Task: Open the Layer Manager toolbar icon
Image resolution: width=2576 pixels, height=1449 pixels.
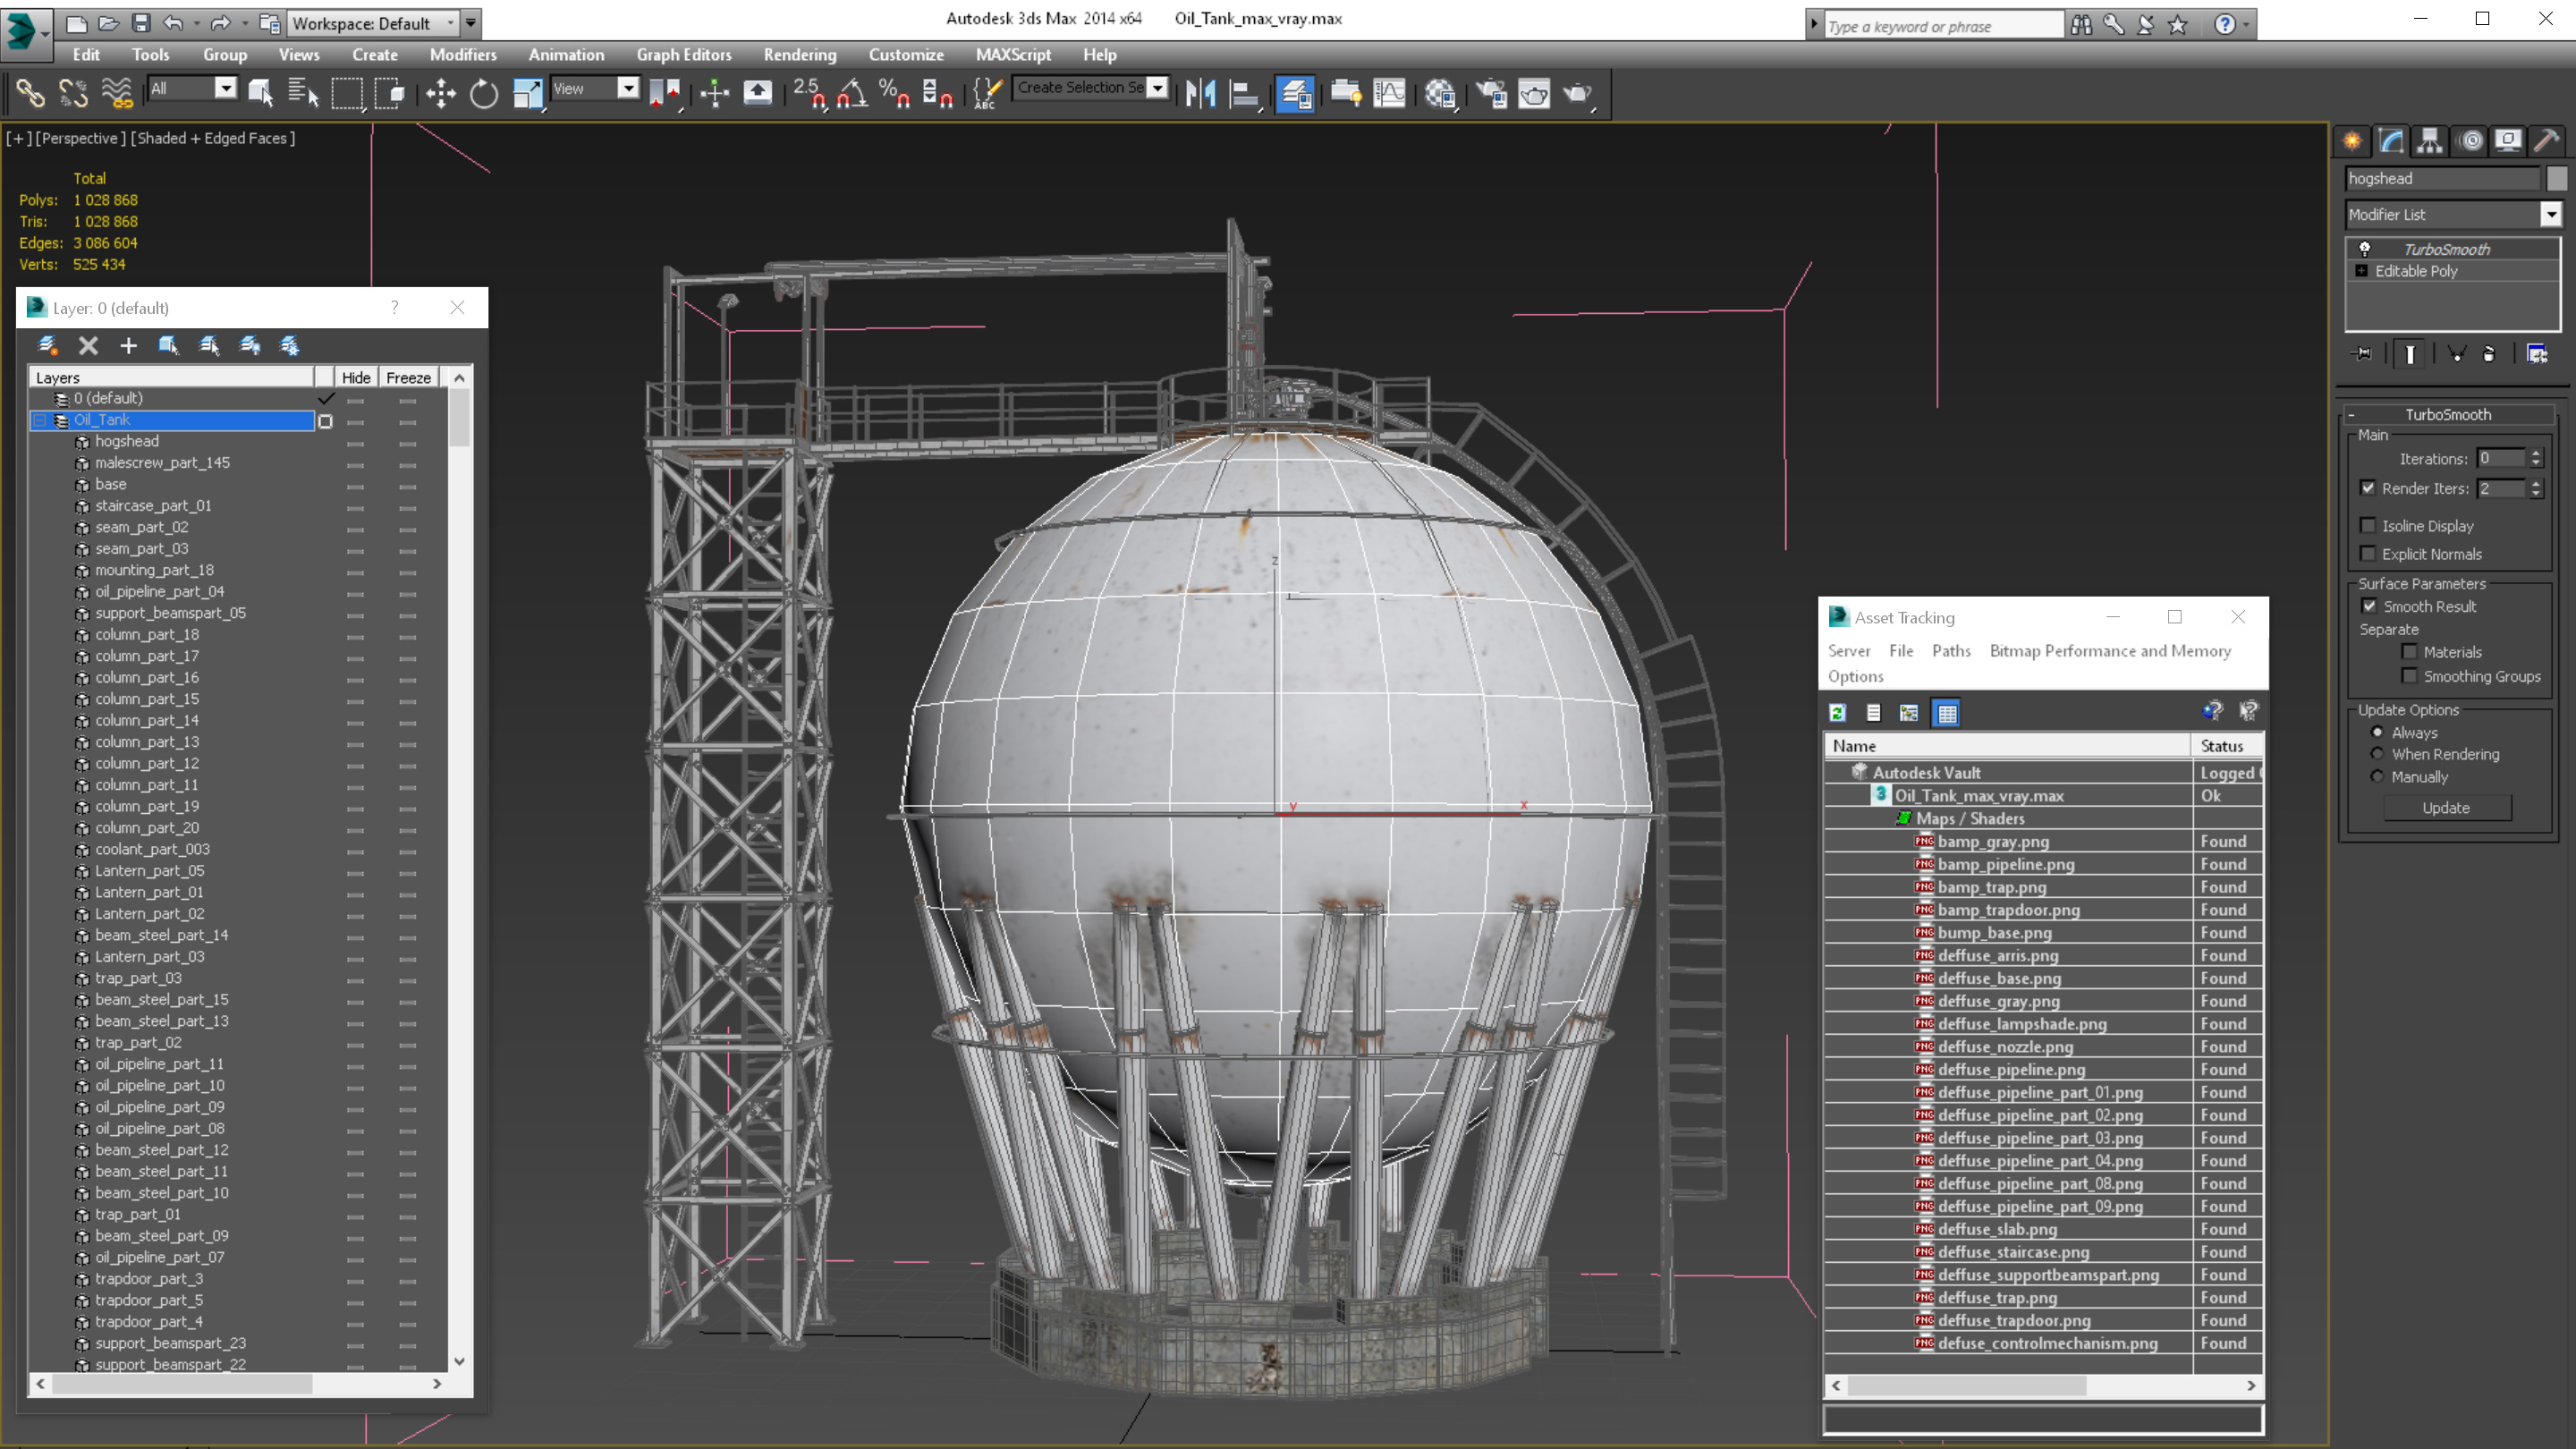Action: [1295, 94]
